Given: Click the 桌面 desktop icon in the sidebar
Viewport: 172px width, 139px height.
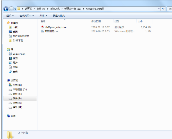Looking at the screenshot, I should point(10,32).
